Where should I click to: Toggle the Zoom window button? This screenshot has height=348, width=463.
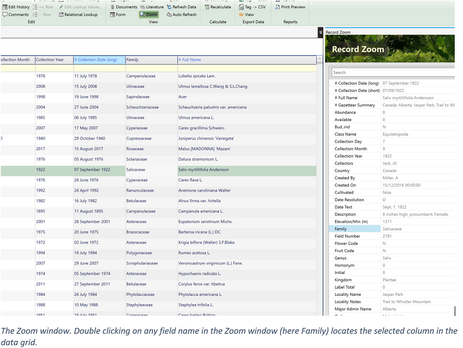coord(148,14)
